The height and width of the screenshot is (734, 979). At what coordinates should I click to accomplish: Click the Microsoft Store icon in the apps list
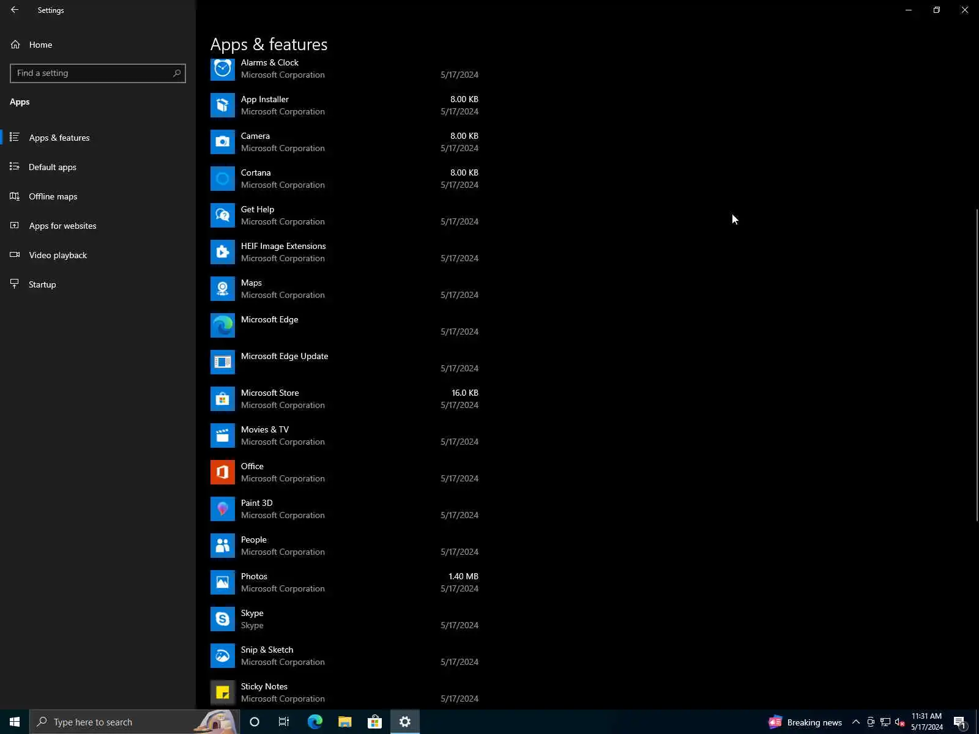(x=223, y=399)
